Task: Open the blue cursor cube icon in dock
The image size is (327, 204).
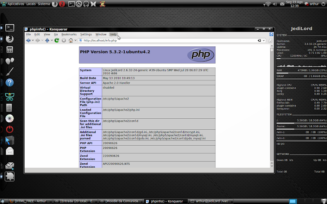Action: pyautogui.click(x=9, y=140)
